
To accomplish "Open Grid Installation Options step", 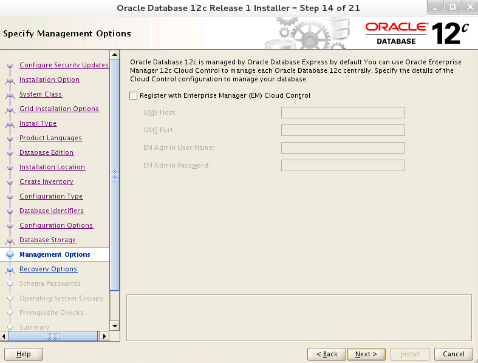I will tap(59, 109).
